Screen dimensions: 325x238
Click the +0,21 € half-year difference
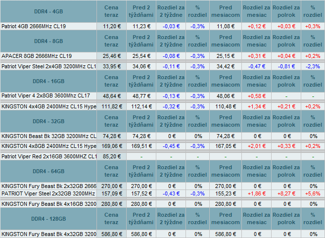click(x=286, y=106)
